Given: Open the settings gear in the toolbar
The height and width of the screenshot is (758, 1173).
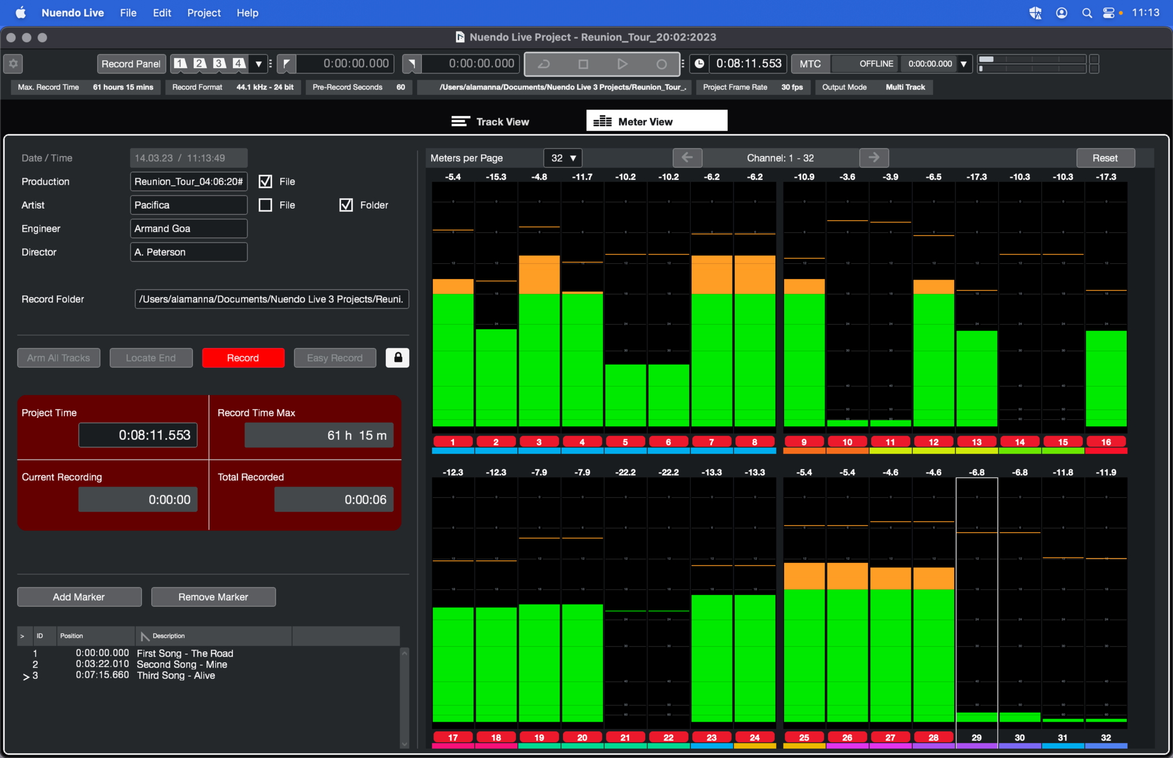Looking at the screenshot, I should tap(13, 63).
